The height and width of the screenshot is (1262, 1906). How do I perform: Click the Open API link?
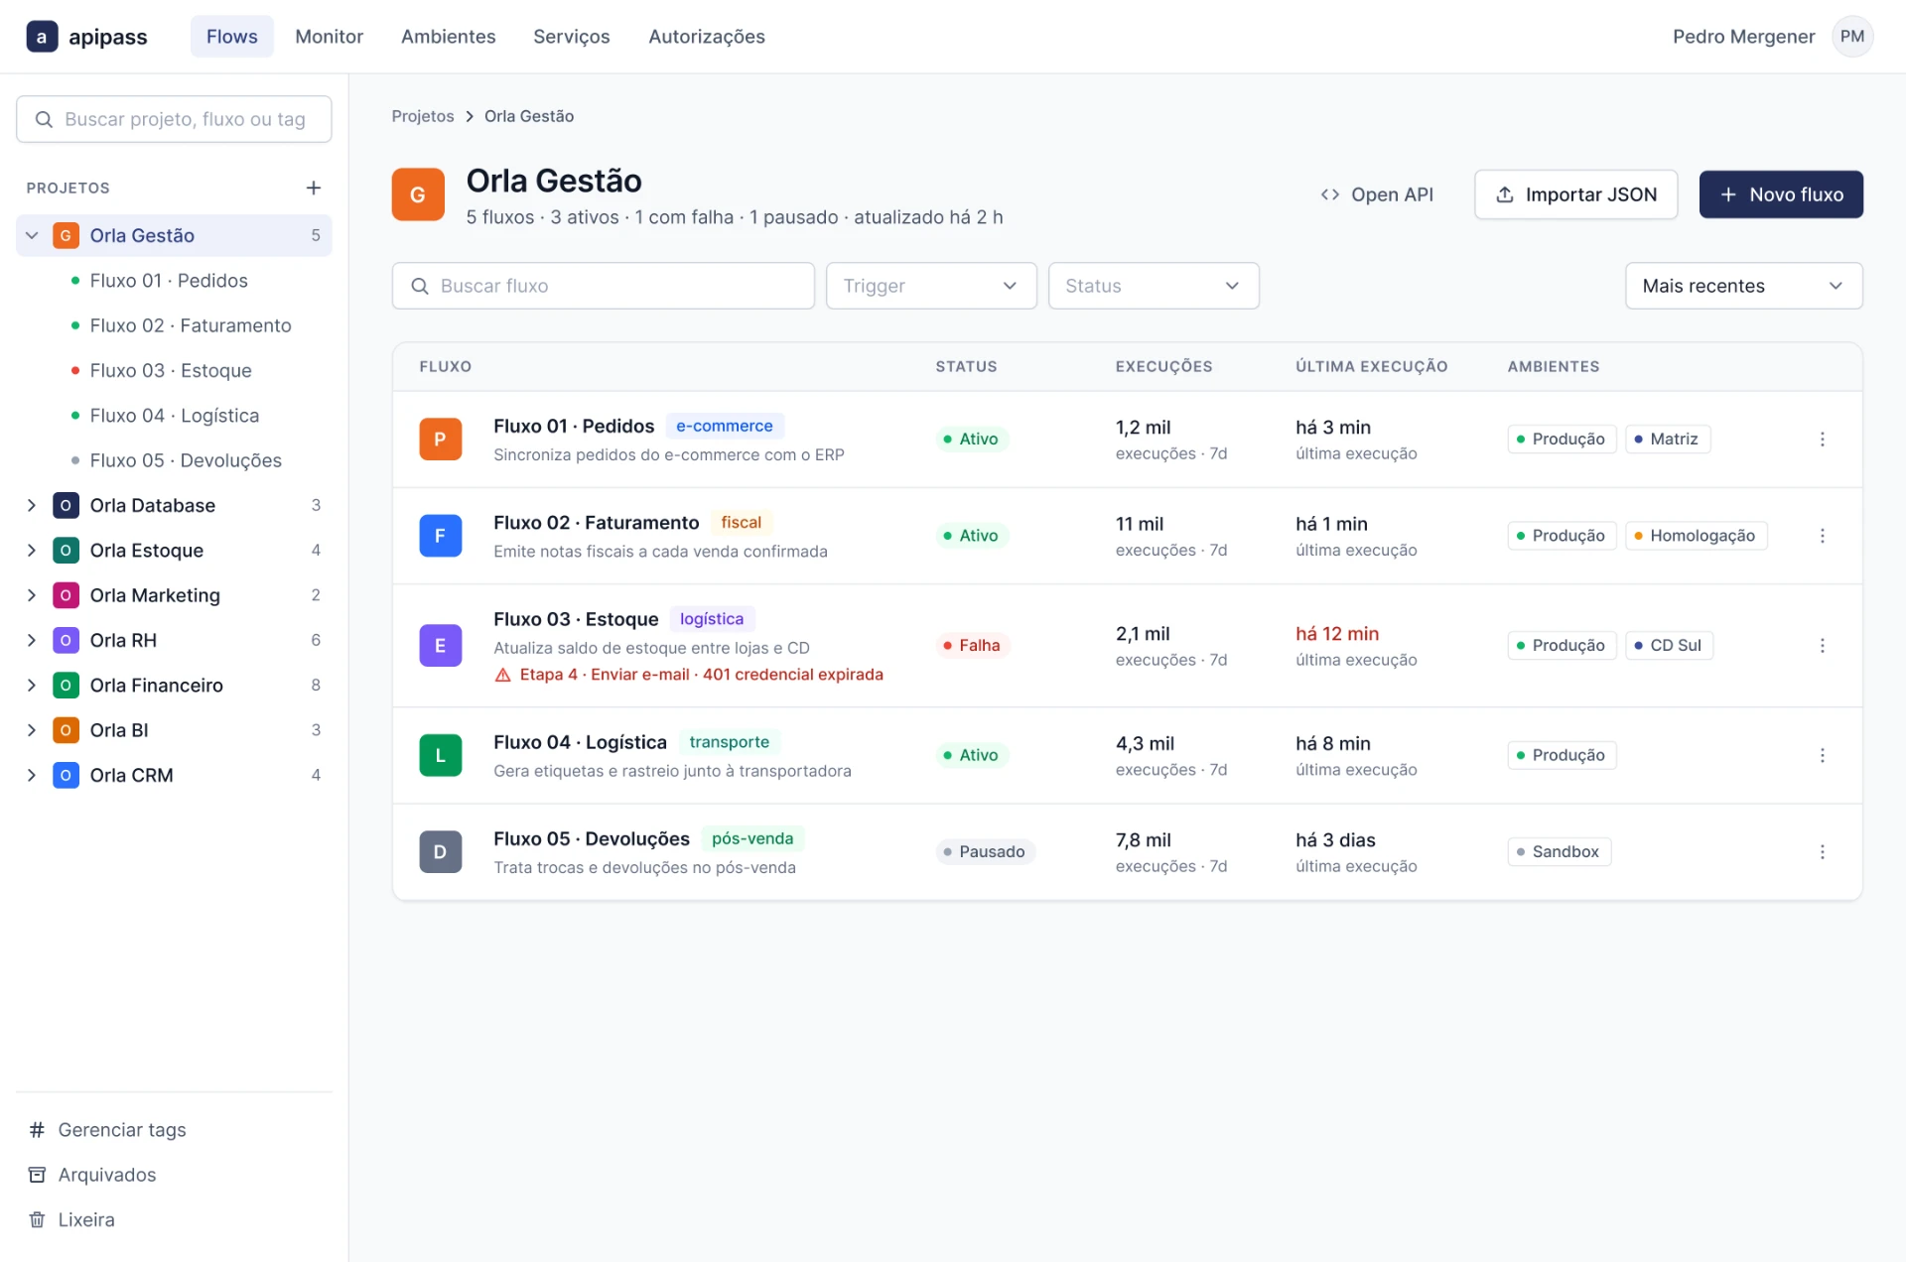coord(1377,194)
